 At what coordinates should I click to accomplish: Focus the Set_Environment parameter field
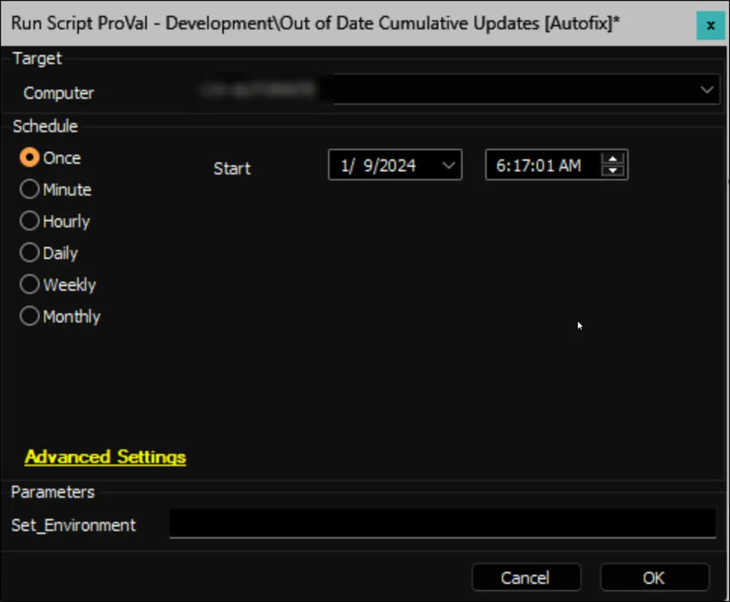(x=442, y=523)
